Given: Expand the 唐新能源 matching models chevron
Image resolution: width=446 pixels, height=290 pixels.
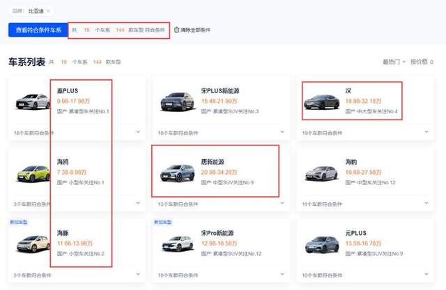Looking at the screenshot, I should point(282,203).
